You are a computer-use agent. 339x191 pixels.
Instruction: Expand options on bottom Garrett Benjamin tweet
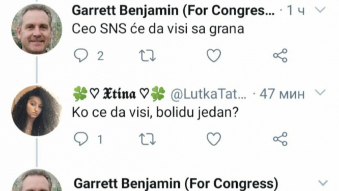[323, 183]
